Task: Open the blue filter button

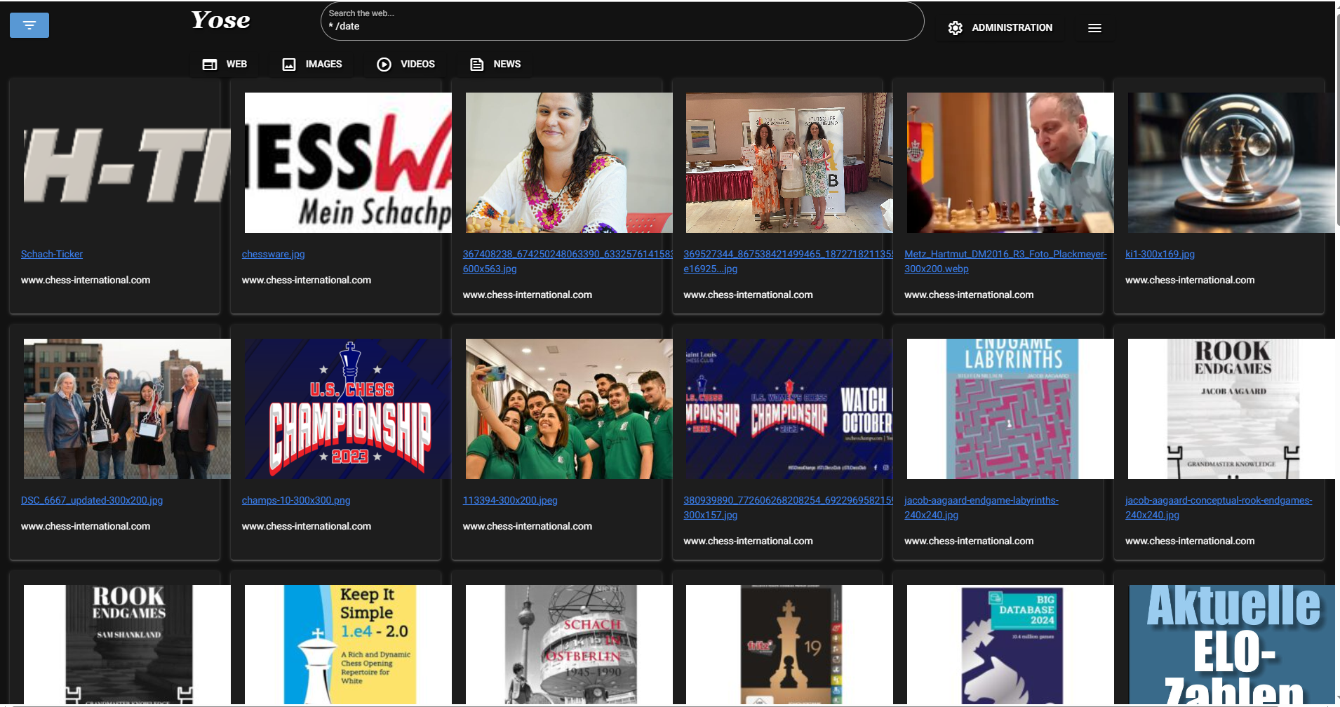Action: [29, 25]
